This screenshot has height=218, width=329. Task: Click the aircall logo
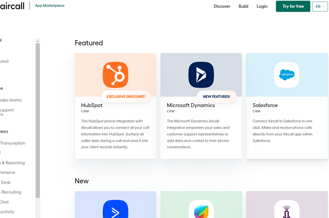[x=12, y=6]
